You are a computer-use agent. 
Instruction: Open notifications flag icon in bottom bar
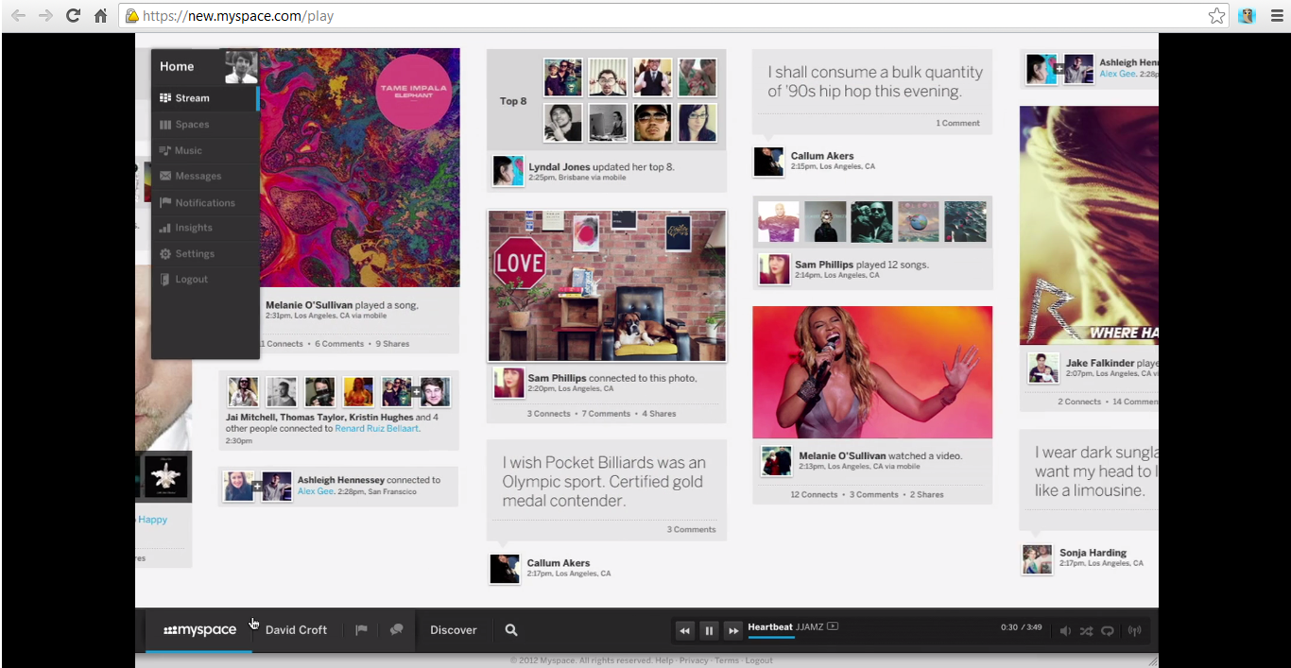pos(361,630)
